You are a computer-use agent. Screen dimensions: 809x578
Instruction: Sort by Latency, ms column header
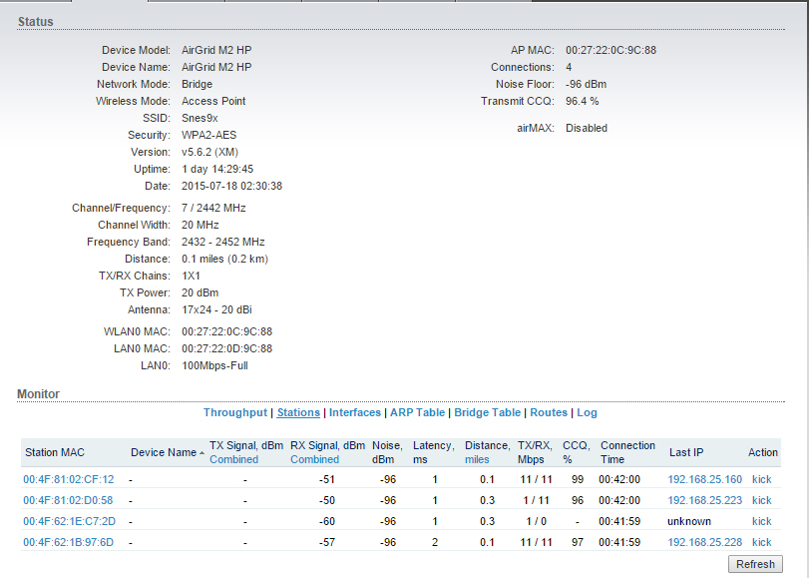pyautogui.click(x=433, y=452)
